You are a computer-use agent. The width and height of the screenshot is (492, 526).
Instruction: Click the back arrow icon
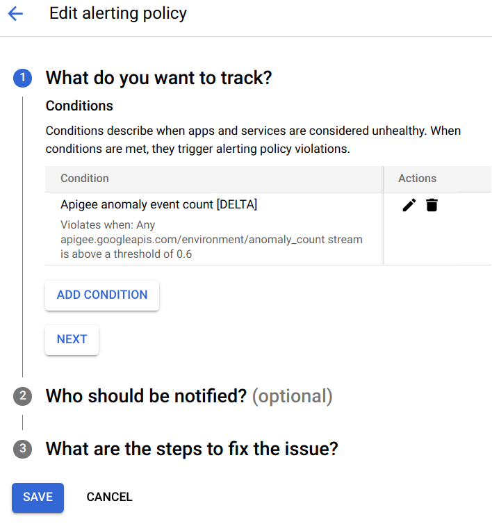pyautogui.click(x=15, y=14)
